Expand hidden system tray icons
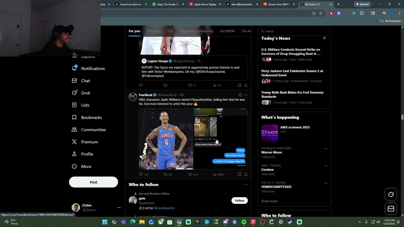Screen dimensions: 404x227 [359, 222]
